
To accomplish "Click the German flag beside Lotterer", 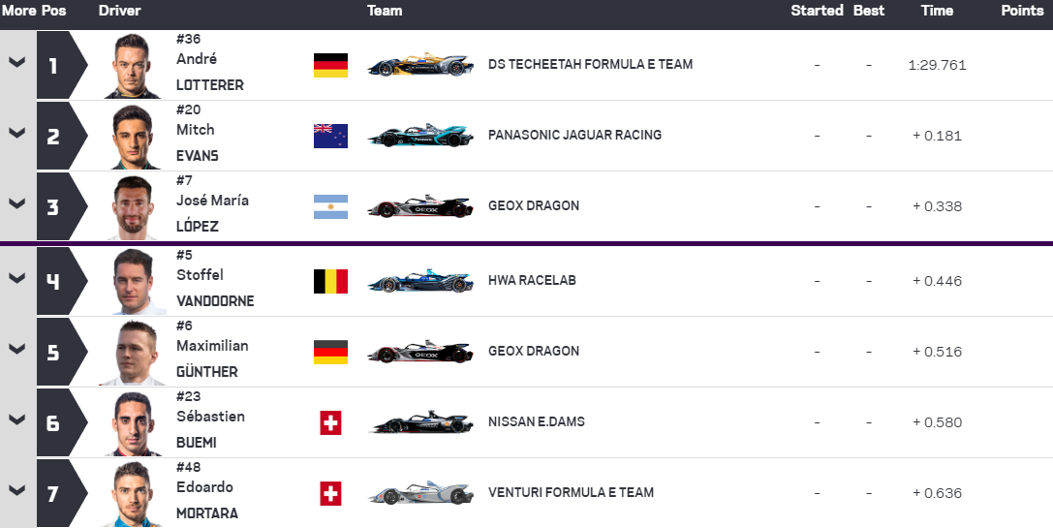I will 330,65.
